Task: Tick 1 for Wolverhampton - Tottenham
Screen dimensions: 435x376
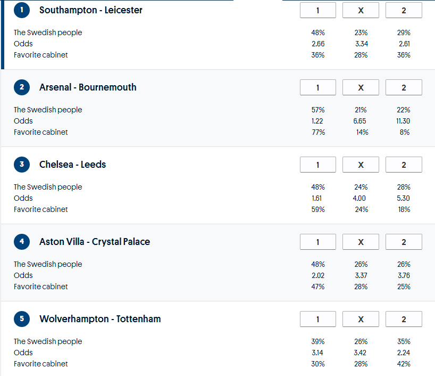Action: pos(318,319)
